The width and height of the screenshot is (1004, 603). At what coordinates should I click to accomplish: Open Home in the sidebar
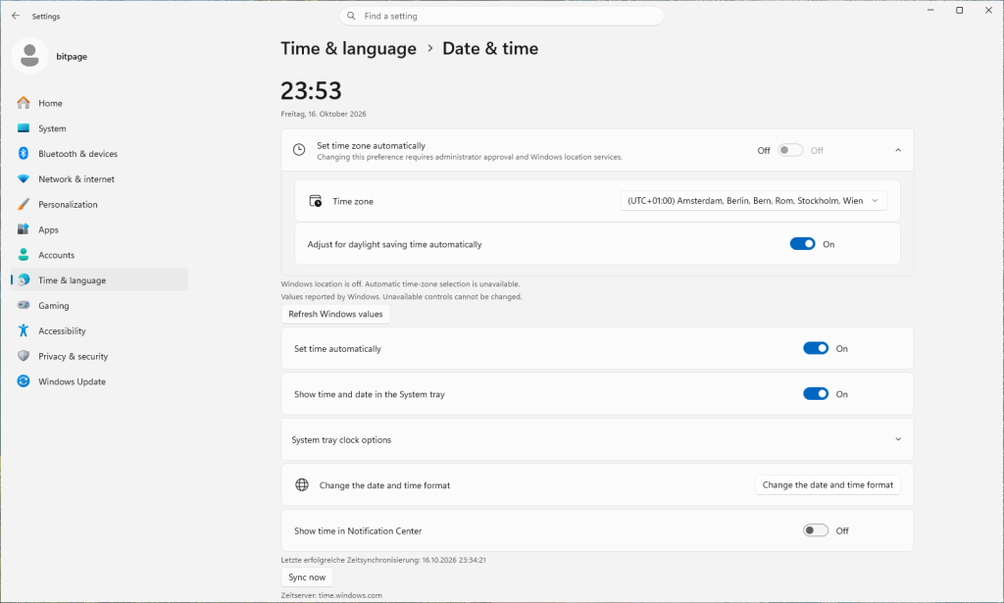(99, 103)
